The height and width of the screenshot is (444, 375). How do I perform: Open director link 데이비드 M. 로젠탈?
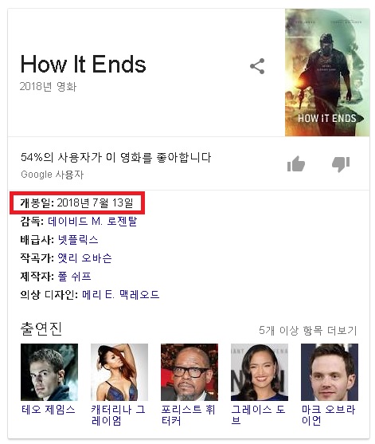point(92,221)
